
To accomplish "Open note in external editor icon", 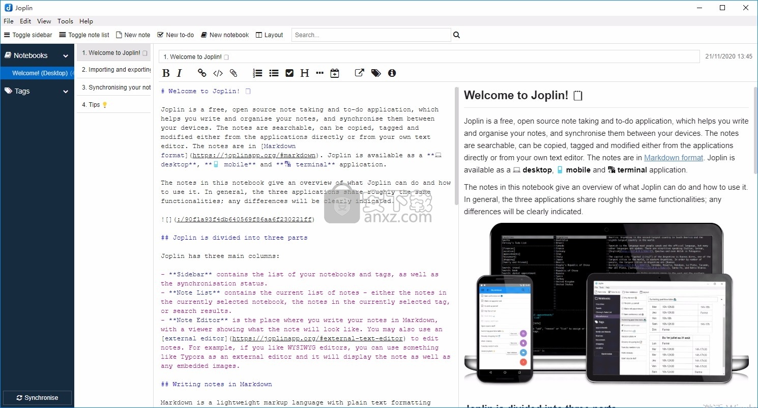I will click(x=359, y=73).
